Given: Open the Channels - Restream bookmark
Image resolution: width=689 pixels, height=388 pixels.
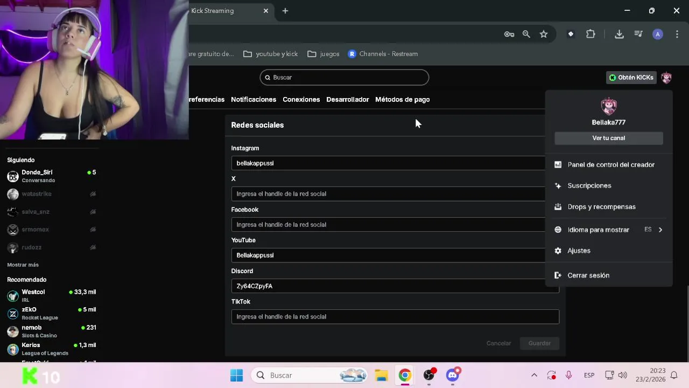Looking at the screenshot, I should pos(383,54).
